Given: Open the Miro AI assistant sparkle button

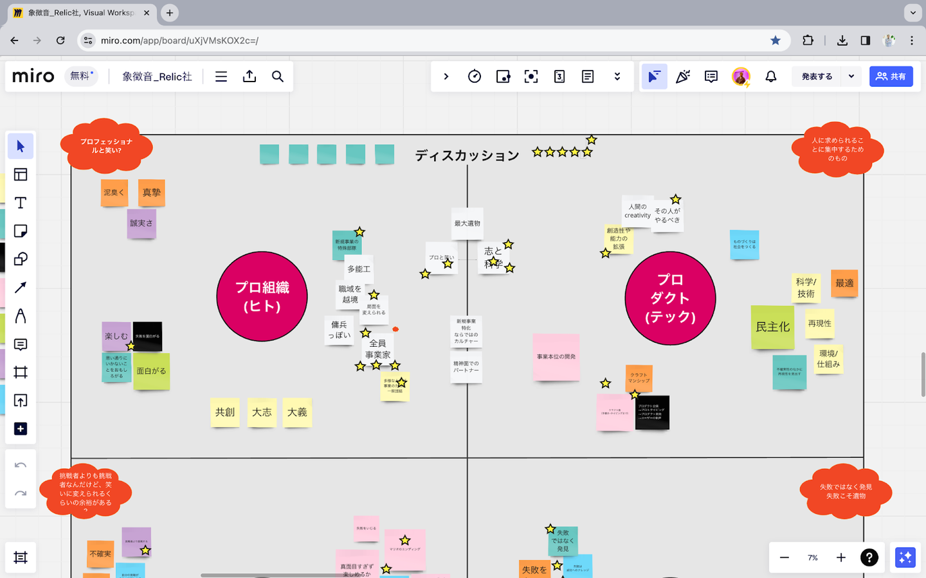Looking at the screenshot, I should click(x=905, y=557).
